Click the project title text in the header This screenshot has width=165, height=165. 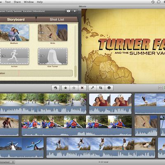point(22,11)
